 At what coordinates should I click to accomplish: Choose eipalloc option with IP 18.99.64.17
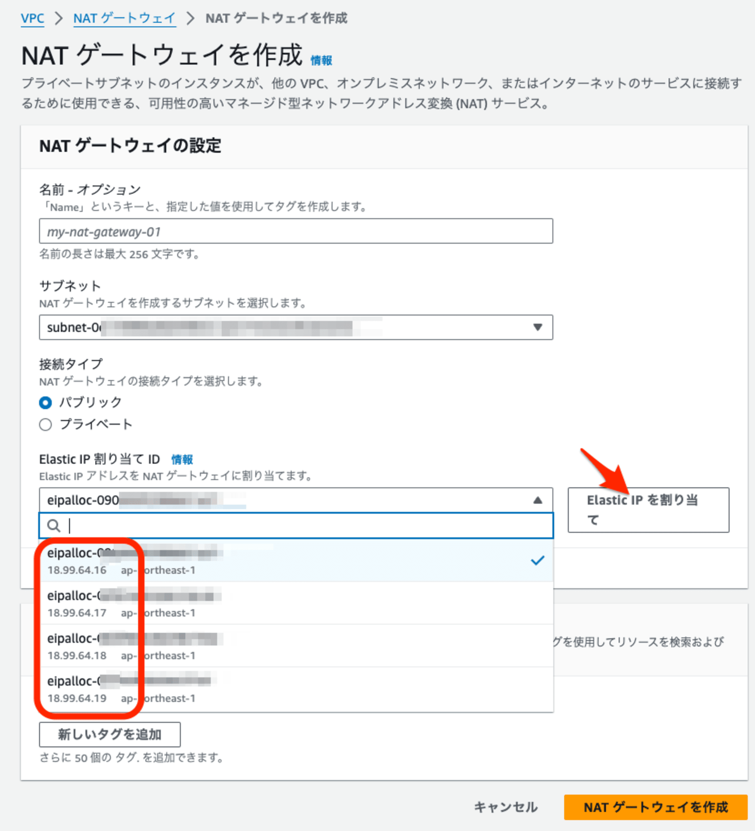point(296,603)
